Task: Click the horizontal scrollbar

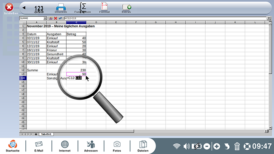Action: click(x=78, y=131)
